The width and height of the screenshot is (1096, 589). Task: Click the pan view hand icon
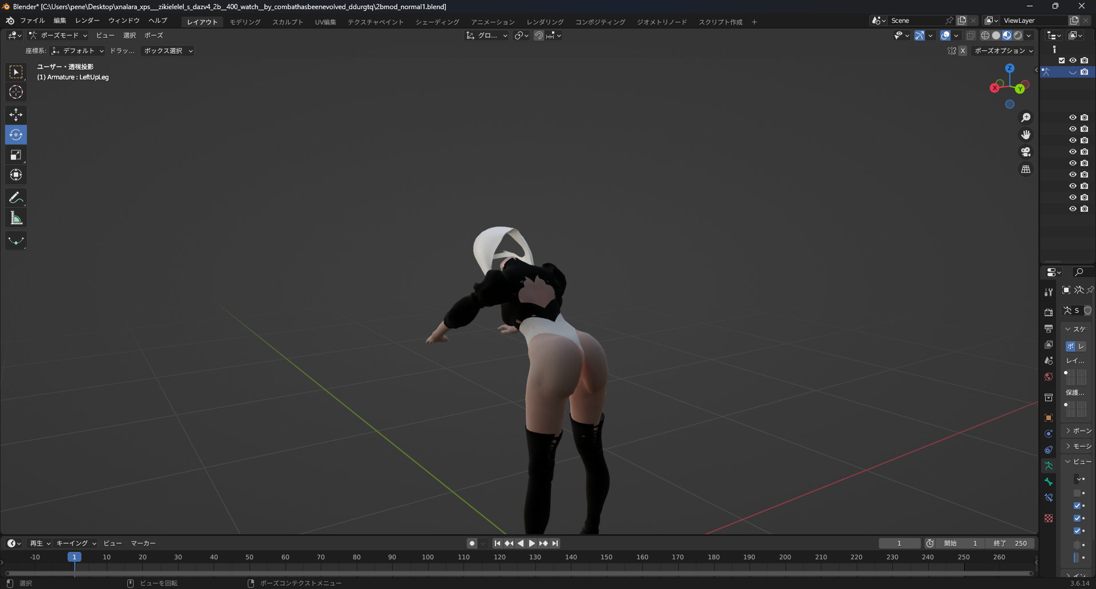click(x=1026, y=135)
